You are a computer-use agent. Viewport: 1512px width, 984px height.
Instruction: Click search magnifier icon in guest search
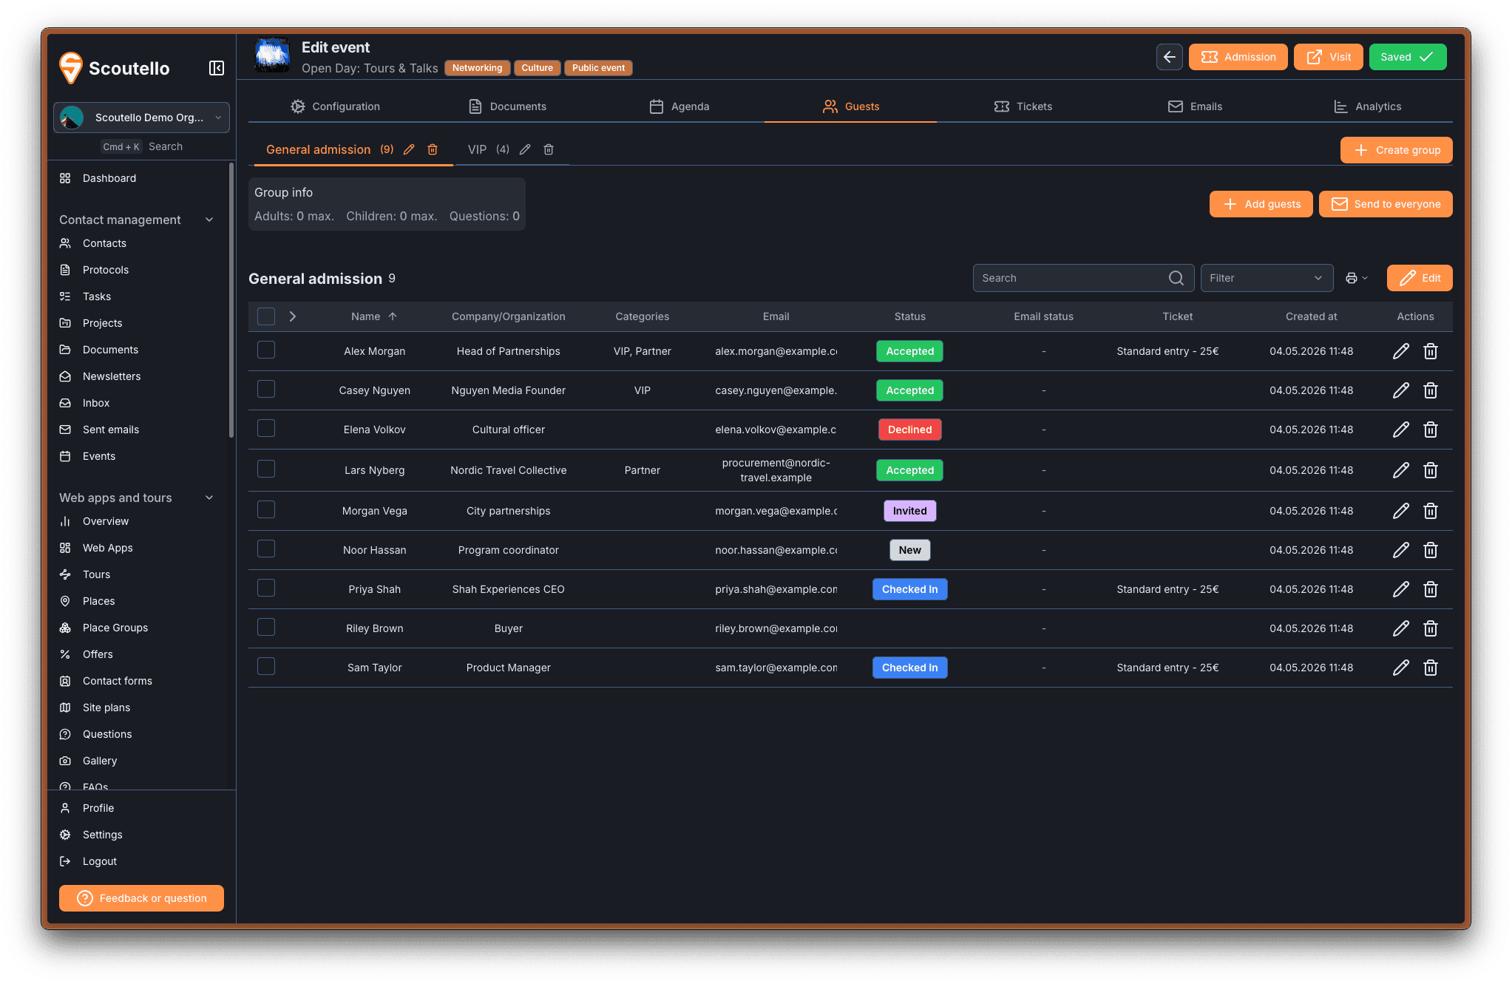(1176, 278)
